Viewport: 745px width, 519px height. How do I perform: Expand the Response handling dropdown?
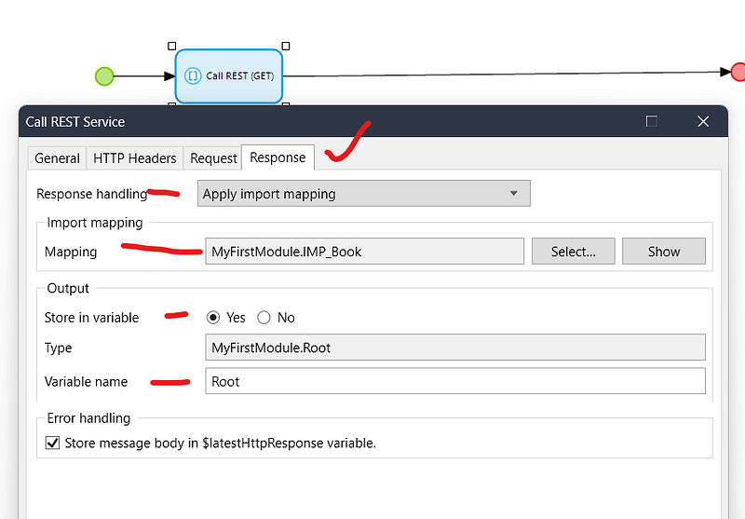(x=364, y=194)
